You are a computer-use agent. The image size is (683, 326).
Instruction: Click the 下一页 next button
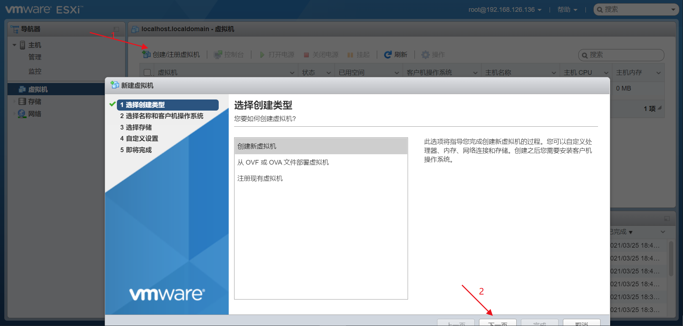(497, 322)
